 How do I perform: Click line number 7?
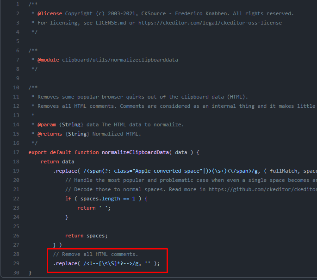(18, 60)
